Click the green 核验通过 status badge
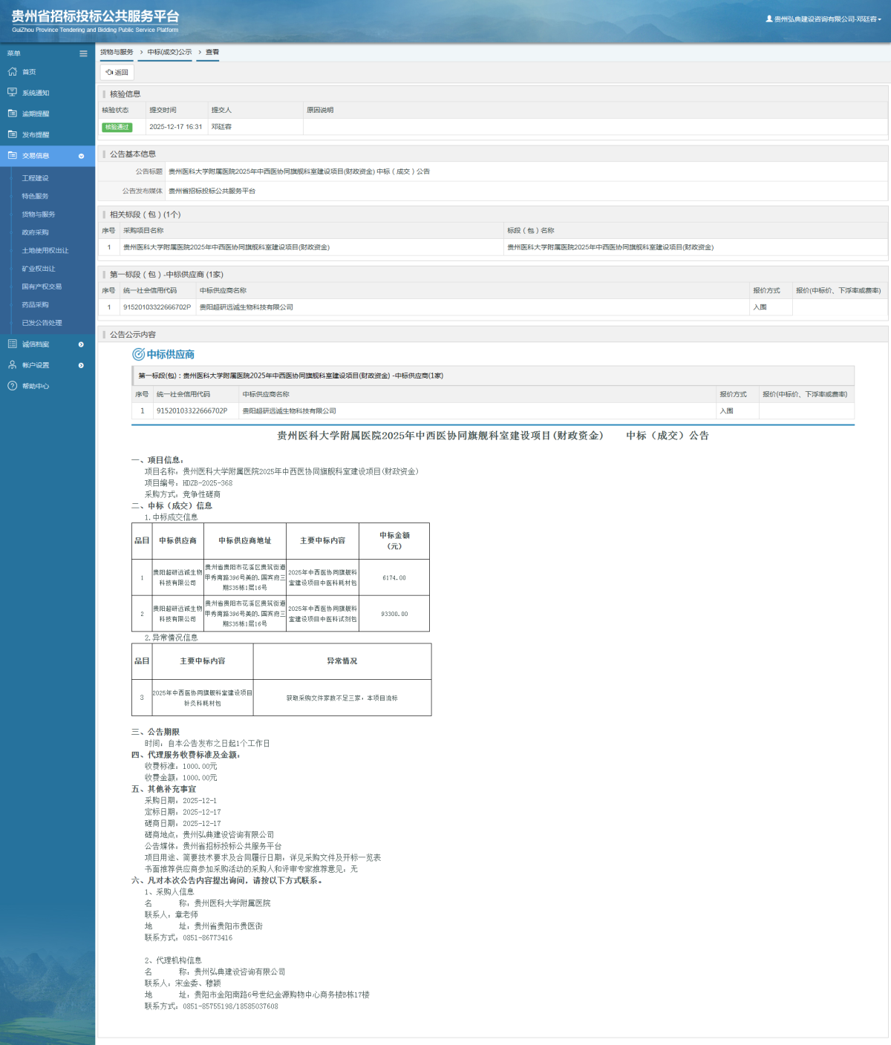 (x=117, y=127)
